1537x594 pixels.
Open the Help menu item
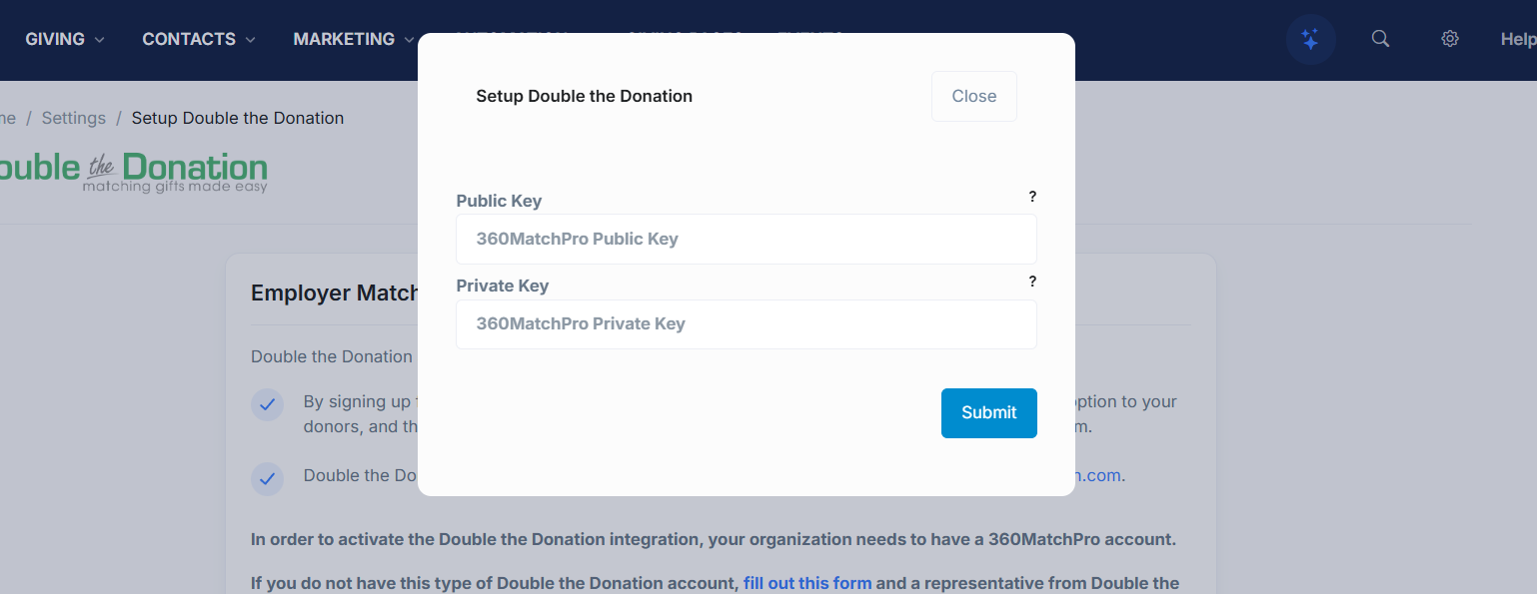click(1517, 39)
